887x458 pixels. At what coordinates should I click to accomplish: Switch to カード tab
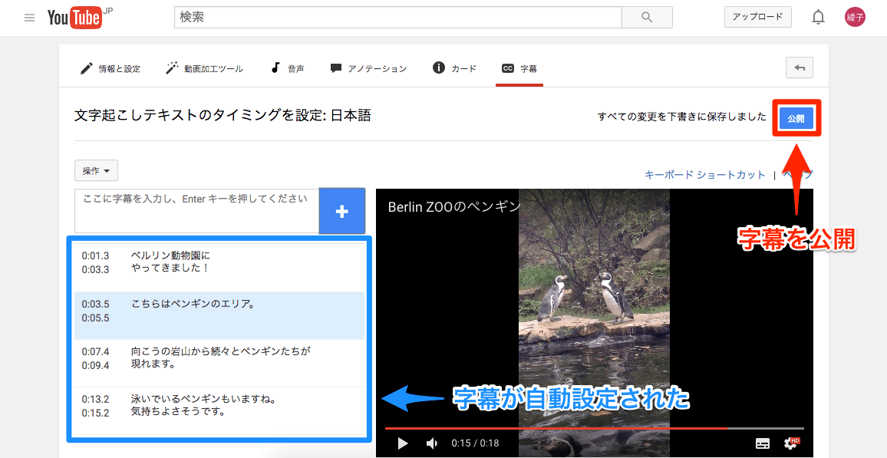[x=454, y=68]
